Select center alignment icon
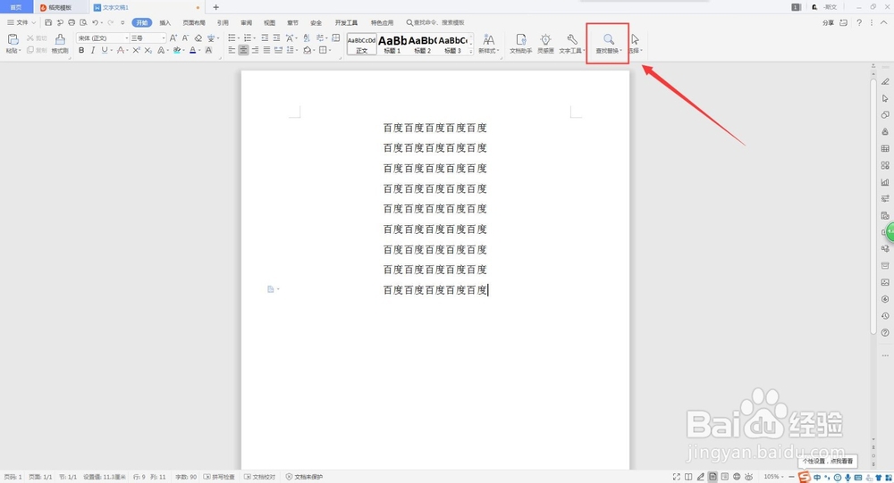 (243, 50)
